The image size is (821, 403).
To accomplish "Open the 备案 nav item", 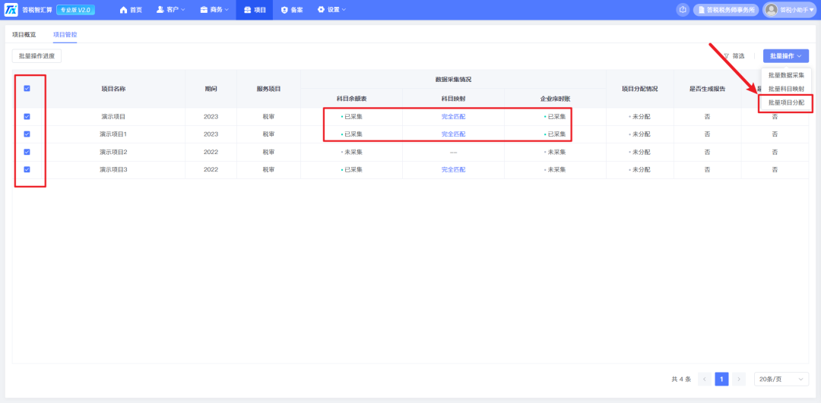I will pyautogui.click(x=292, y=9).
